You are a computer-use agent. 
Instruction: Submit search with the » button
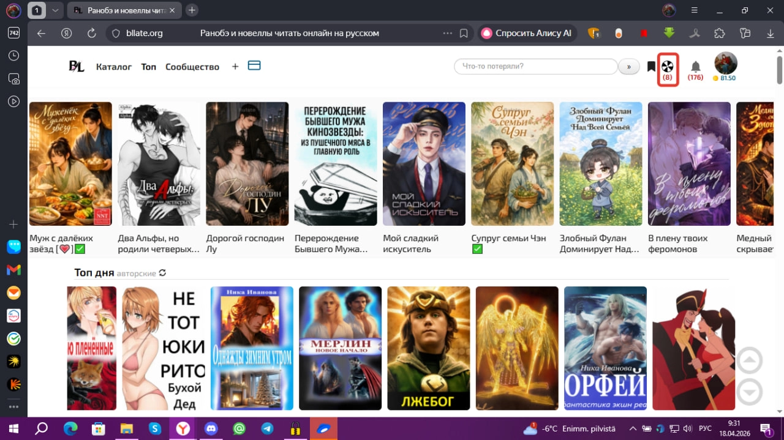629,67
